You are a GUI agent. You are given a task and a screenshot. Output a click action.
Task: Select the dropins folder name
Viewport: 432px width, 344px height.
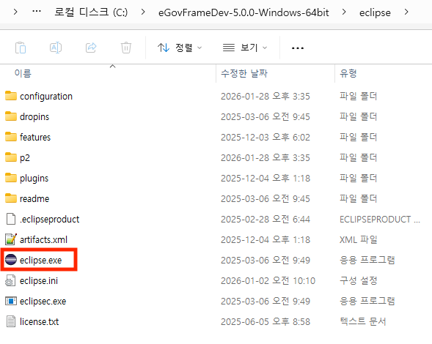tap(34, 117)
